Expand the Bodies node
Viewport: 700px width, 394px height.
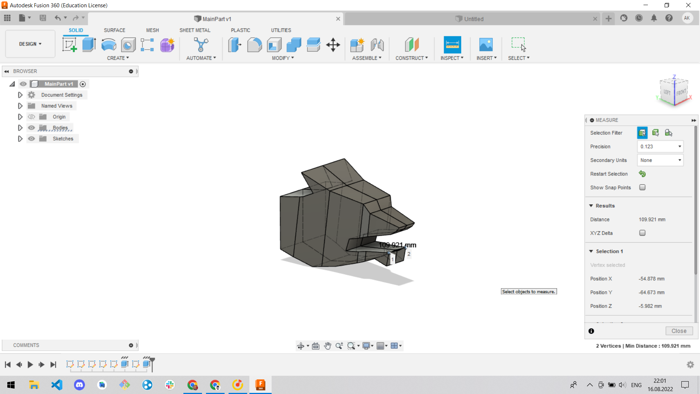click(20, 128)
